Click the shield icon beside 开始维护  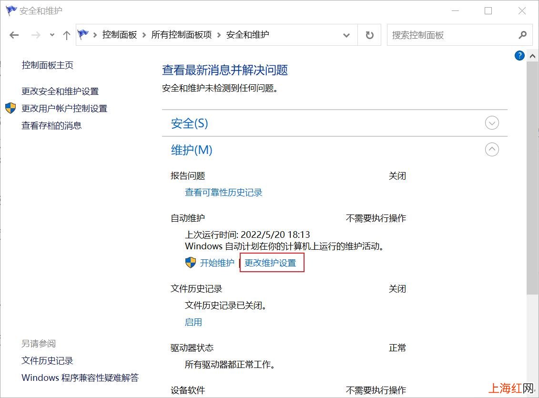[191, 263]
